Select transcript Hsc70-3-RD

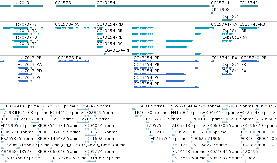pyautogui.click(x=25, y=37)
